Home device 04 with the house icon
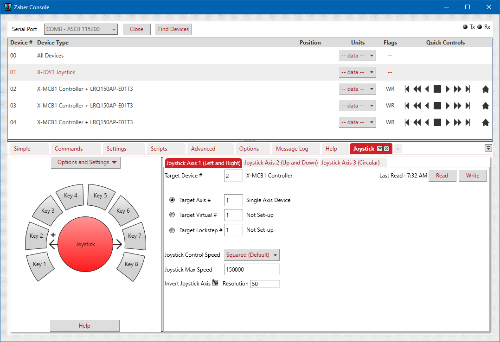Viewport: 500px width, 342px height. pos(485,122)
